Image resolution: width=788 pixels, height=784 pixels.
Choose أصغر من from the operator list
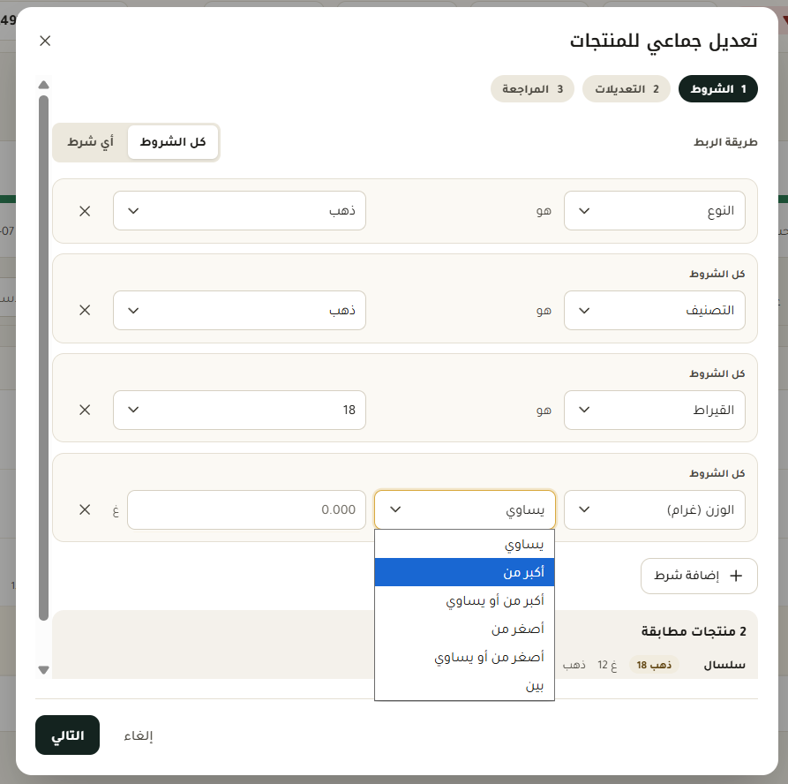coord(464,629)
